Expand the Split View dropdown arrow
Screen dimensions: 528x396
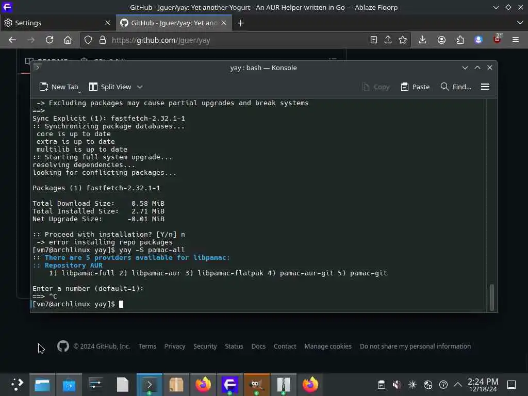tap(140, 87)
